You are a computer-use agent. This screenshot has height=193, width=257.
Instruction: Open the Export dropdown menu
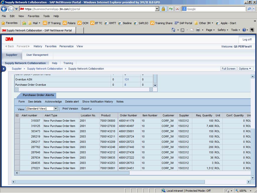(86, 109)
